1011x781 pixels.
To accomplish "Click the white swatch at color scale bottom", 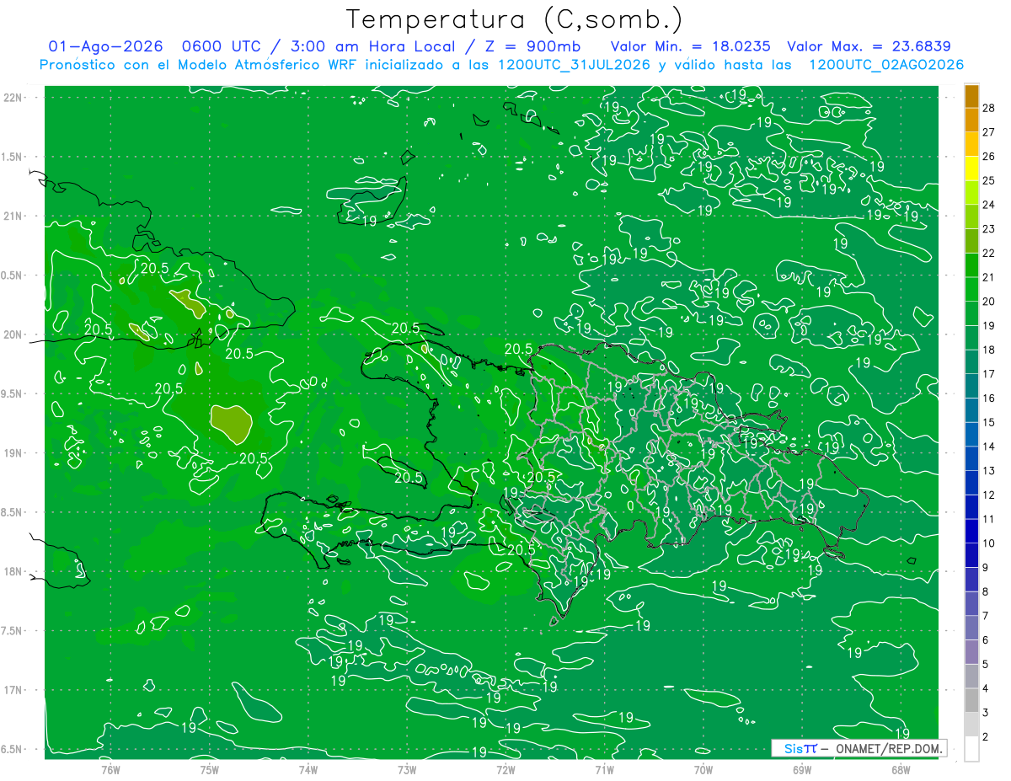I will pyautogui.click(x=971, y=749).
